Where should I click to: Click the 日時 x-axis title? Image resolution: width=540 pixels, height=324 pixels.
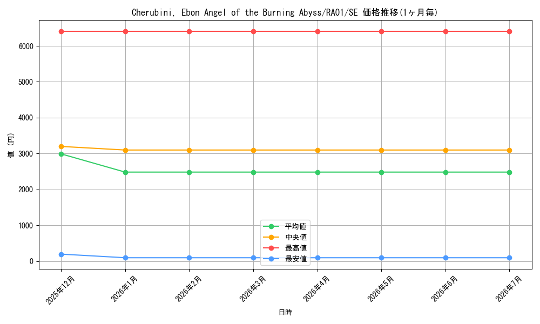[x=285, y=312]
